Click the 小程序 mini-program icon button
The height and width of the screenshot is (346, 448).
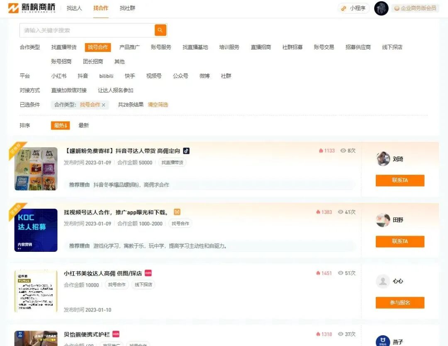point(353,8)
